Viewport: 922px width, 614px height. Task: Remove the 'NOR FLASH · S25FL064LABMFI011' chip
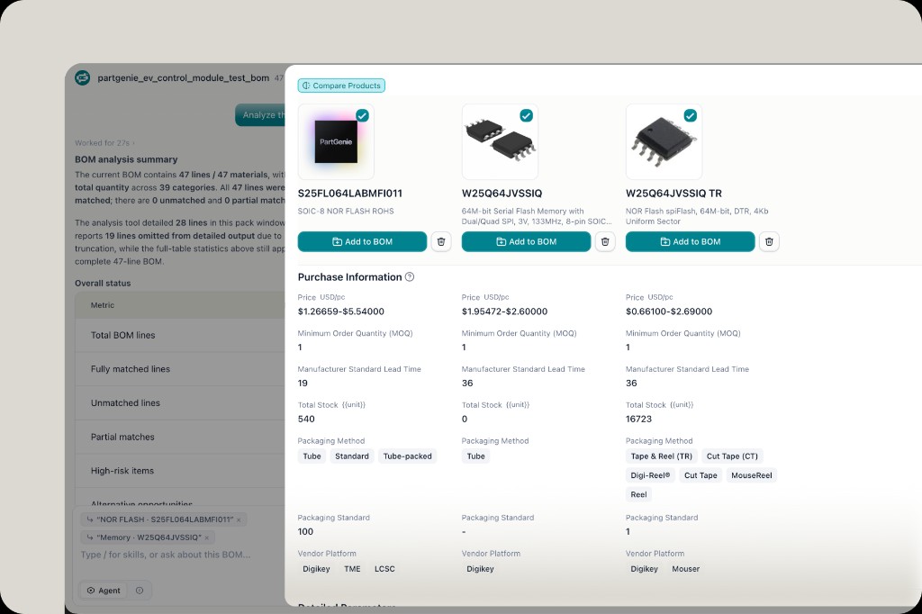239,519
